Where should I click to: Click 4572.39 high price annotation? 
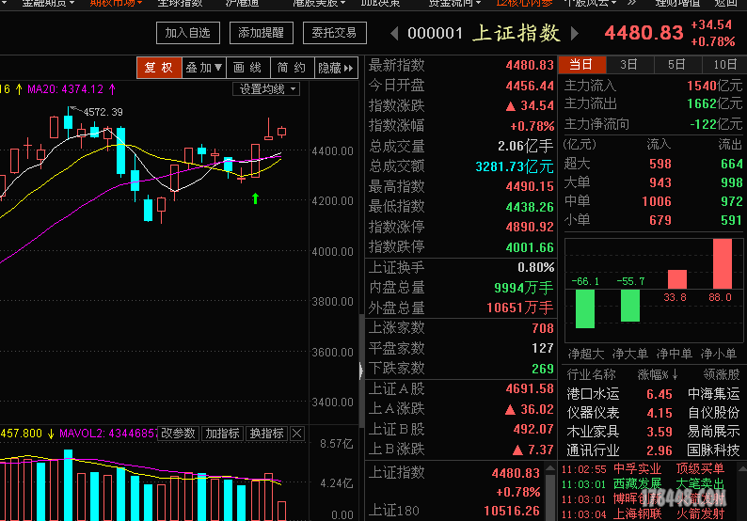(103, 112)
